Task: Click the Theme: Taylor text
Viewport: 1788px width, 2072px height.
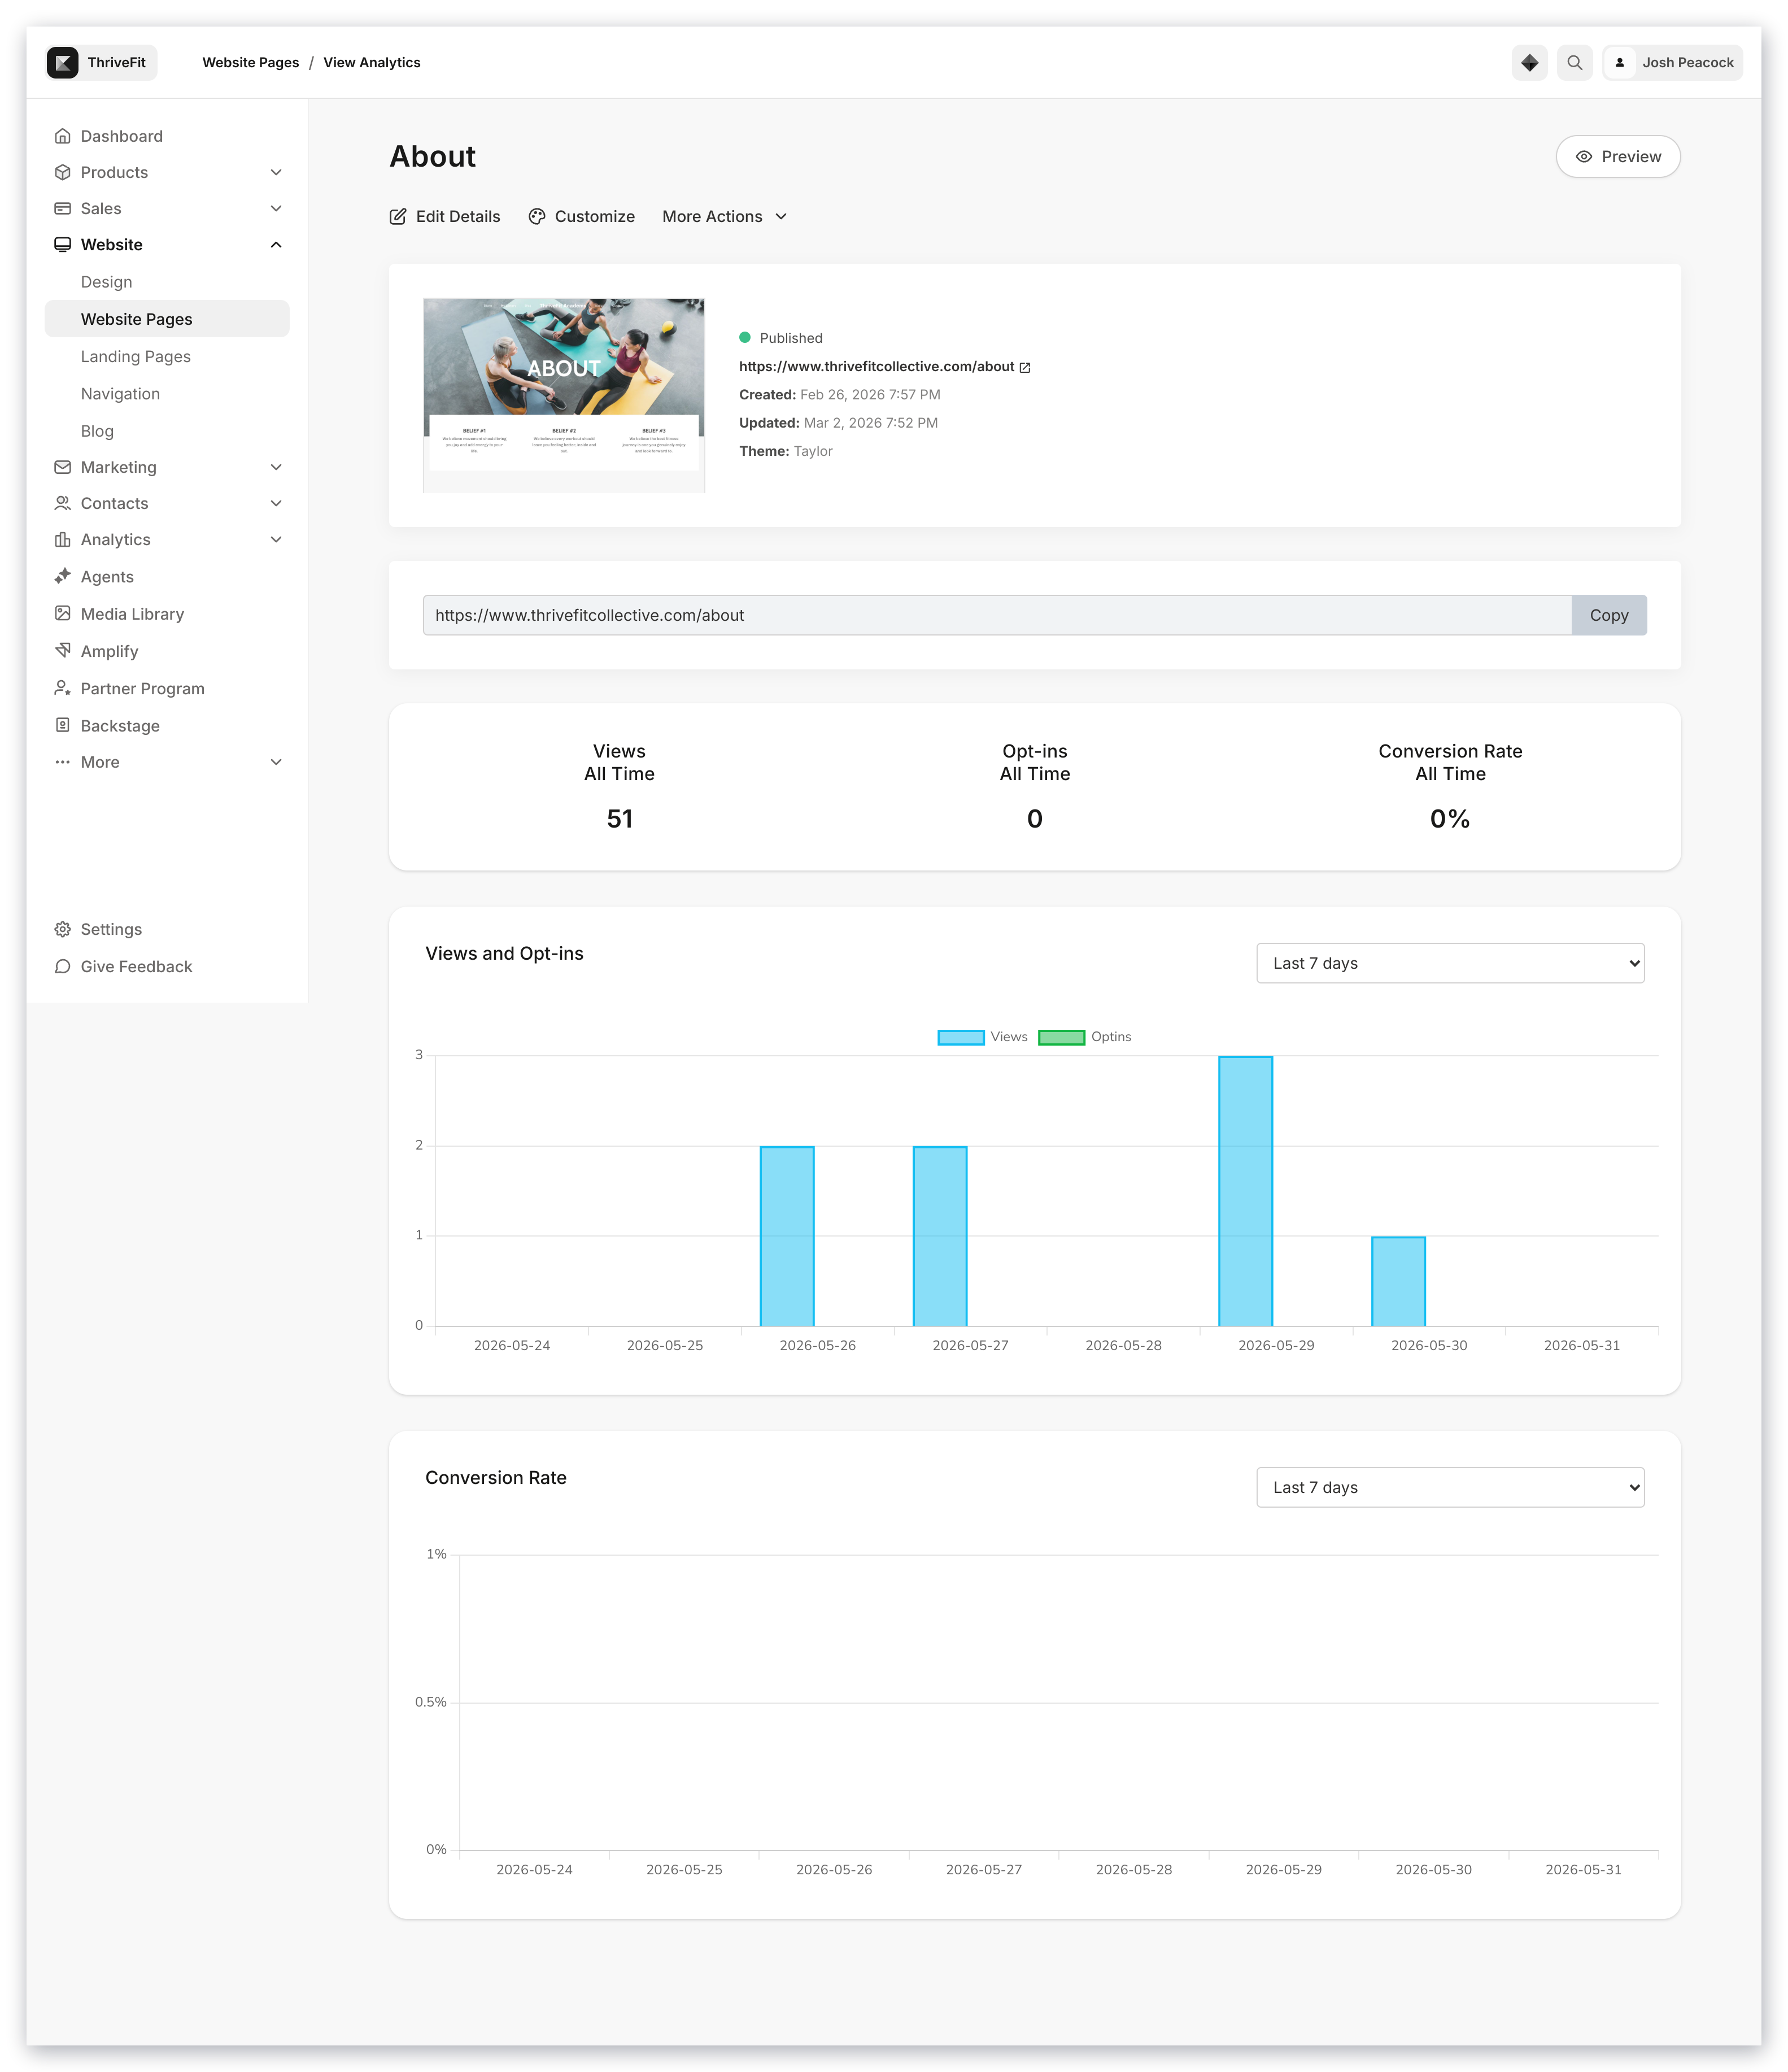Action: pyautogui.click(x=786, y=451)
